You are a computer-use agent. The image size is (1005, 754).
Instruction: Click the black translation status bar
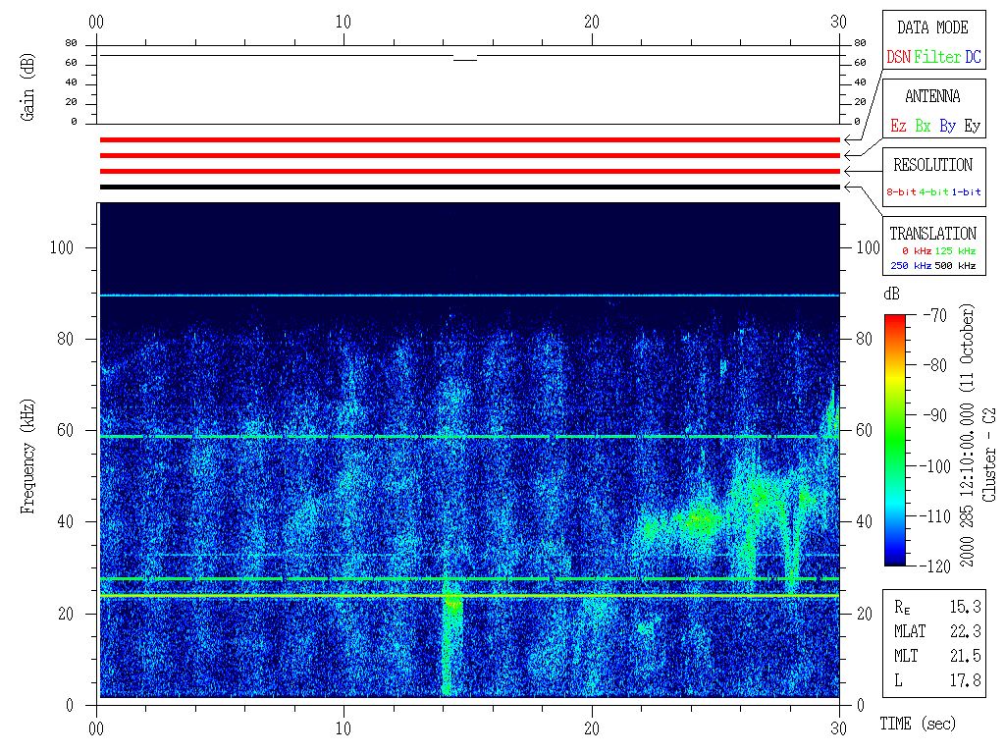(x=469, y=187)
